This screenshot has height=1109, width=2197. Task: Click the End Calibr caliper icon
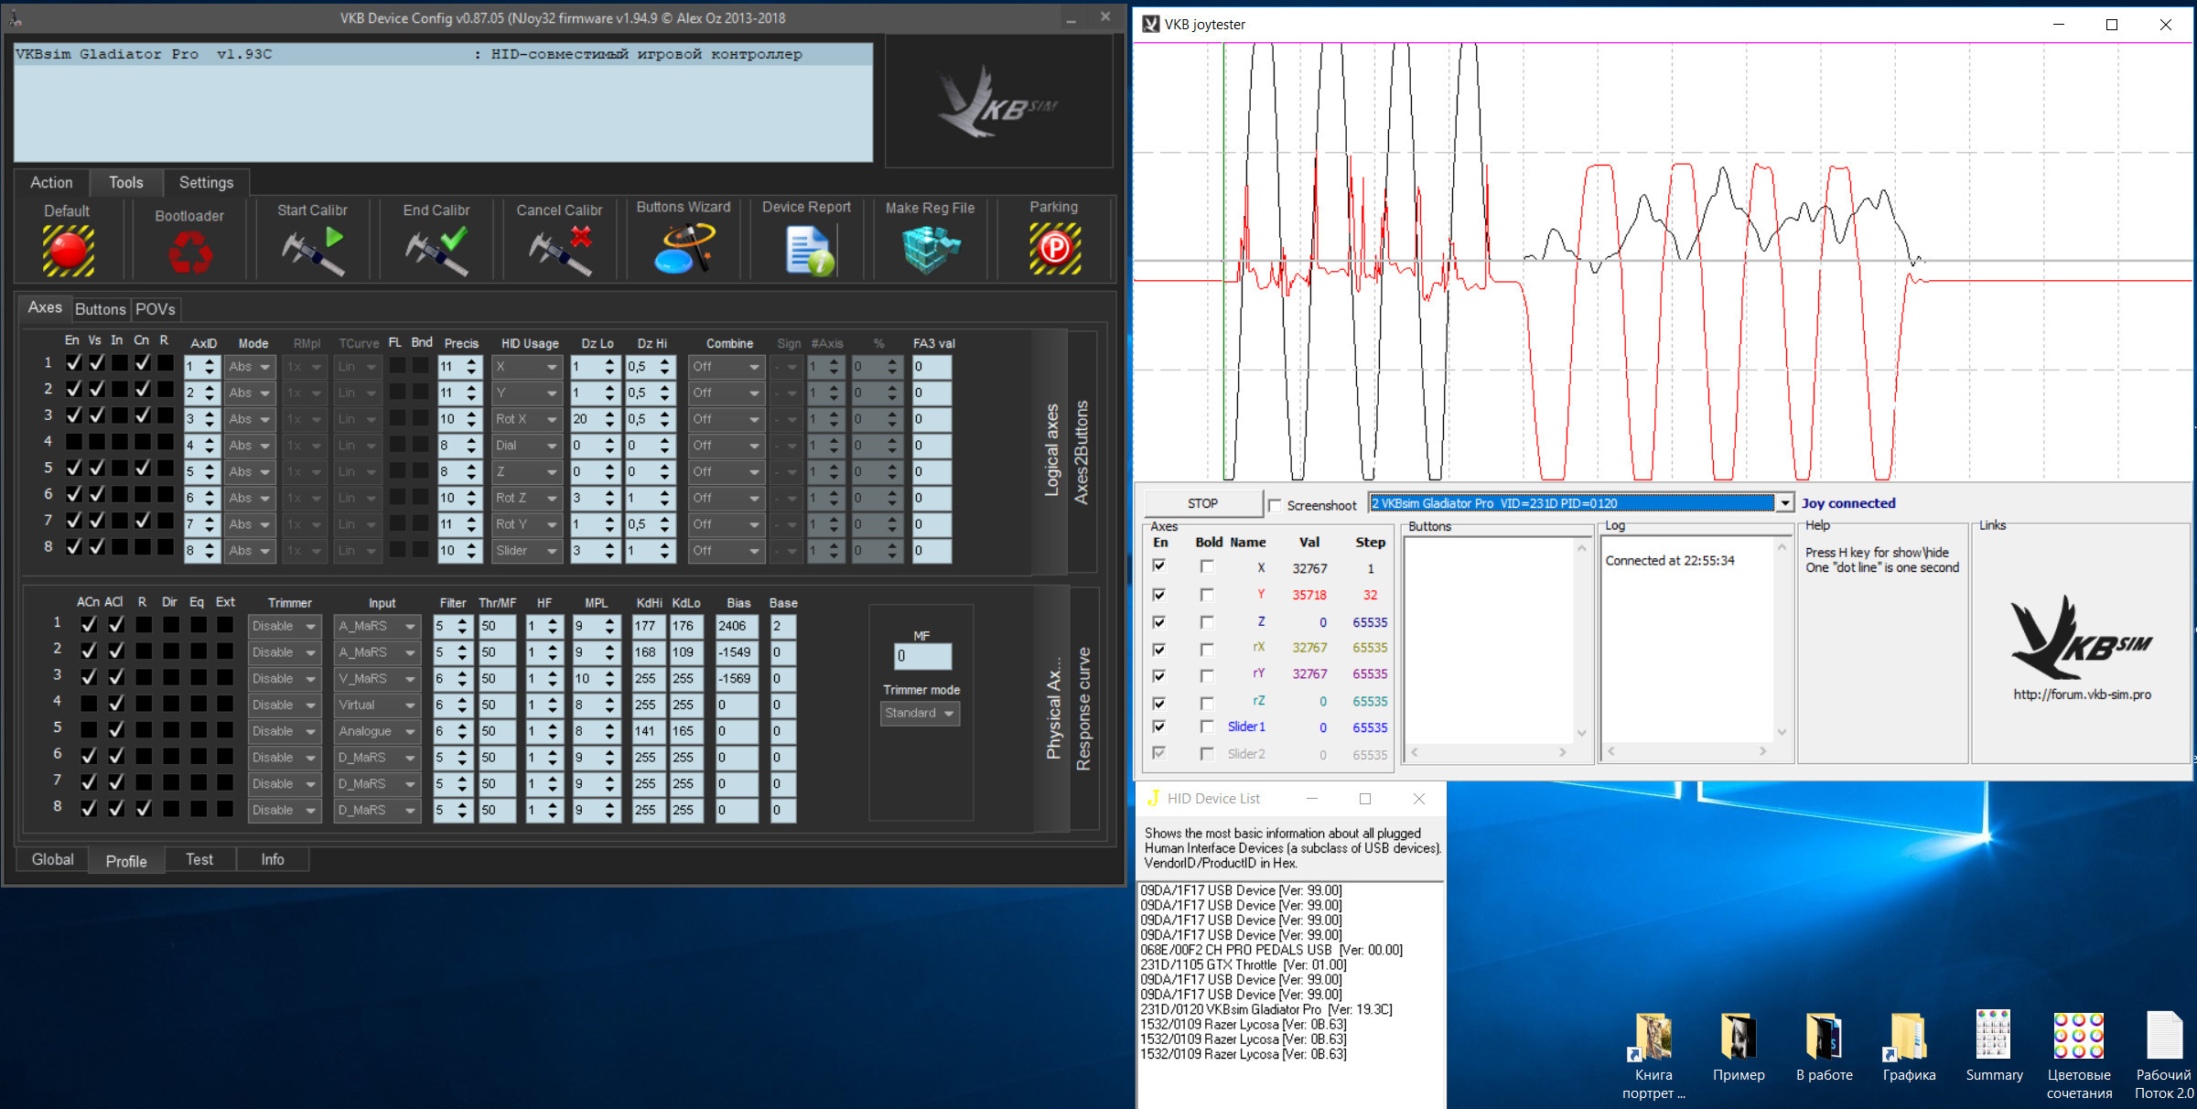[437, 251]
